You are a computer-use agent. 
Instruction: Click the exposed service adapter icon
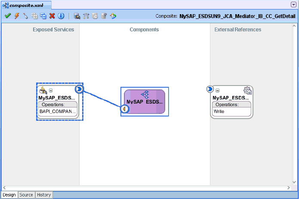coord(43,90)
